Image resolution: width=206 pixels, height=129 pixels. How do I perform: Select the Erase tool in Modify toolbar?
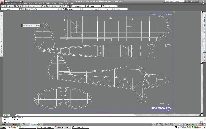click(x=204, y=13)
